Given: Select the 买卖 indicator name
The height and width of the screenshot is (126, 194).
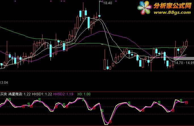Looking at the screenshot, I should (x=3, y=94).
